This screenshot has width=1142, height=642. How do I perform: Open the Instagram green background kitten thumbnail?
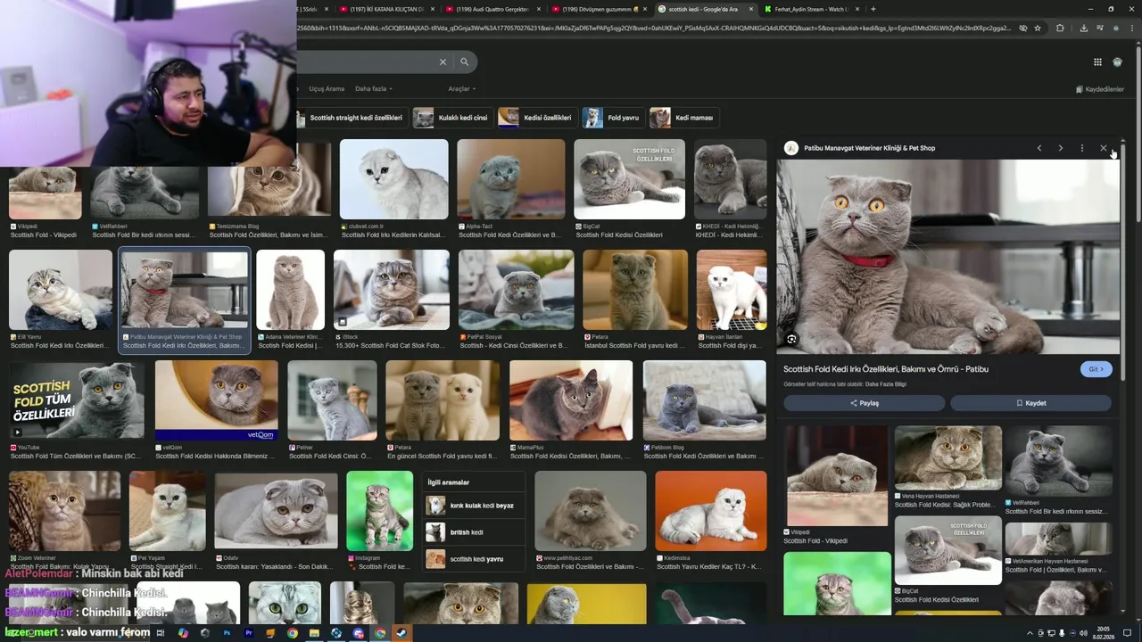(380, 511)
